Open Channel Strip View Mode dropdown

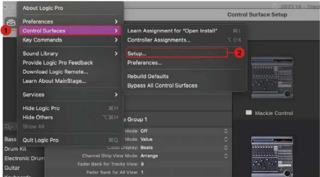[x=184, y=156]
